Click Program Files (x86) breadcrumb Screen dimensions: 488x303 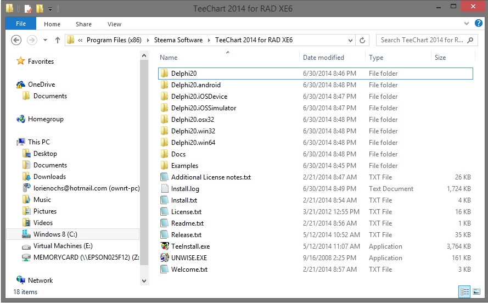point(114,40)
